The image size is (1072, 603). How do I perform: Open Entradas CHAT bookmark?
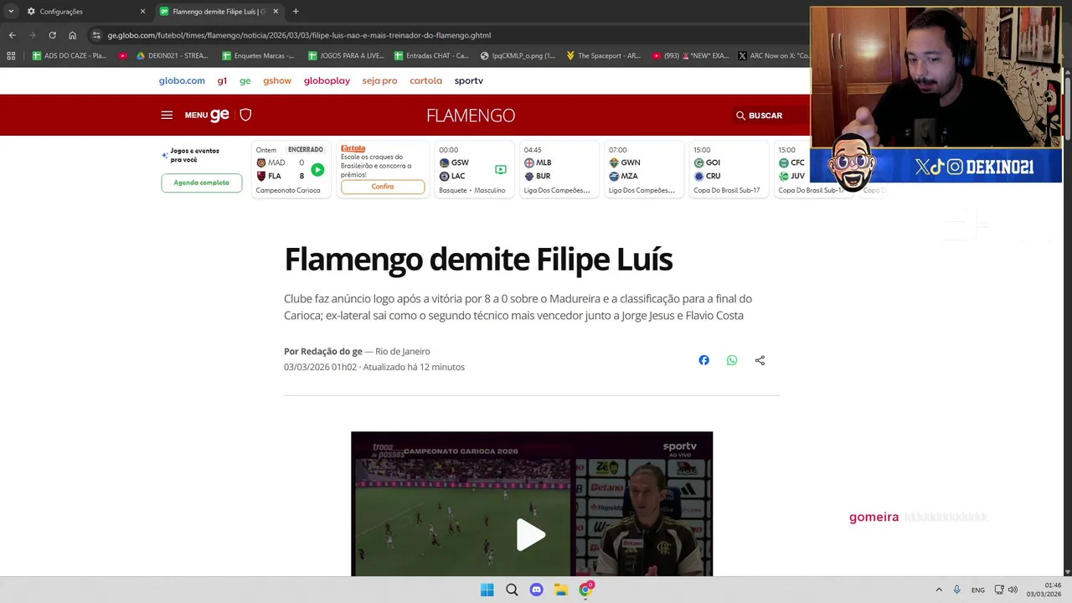point(432,56)
